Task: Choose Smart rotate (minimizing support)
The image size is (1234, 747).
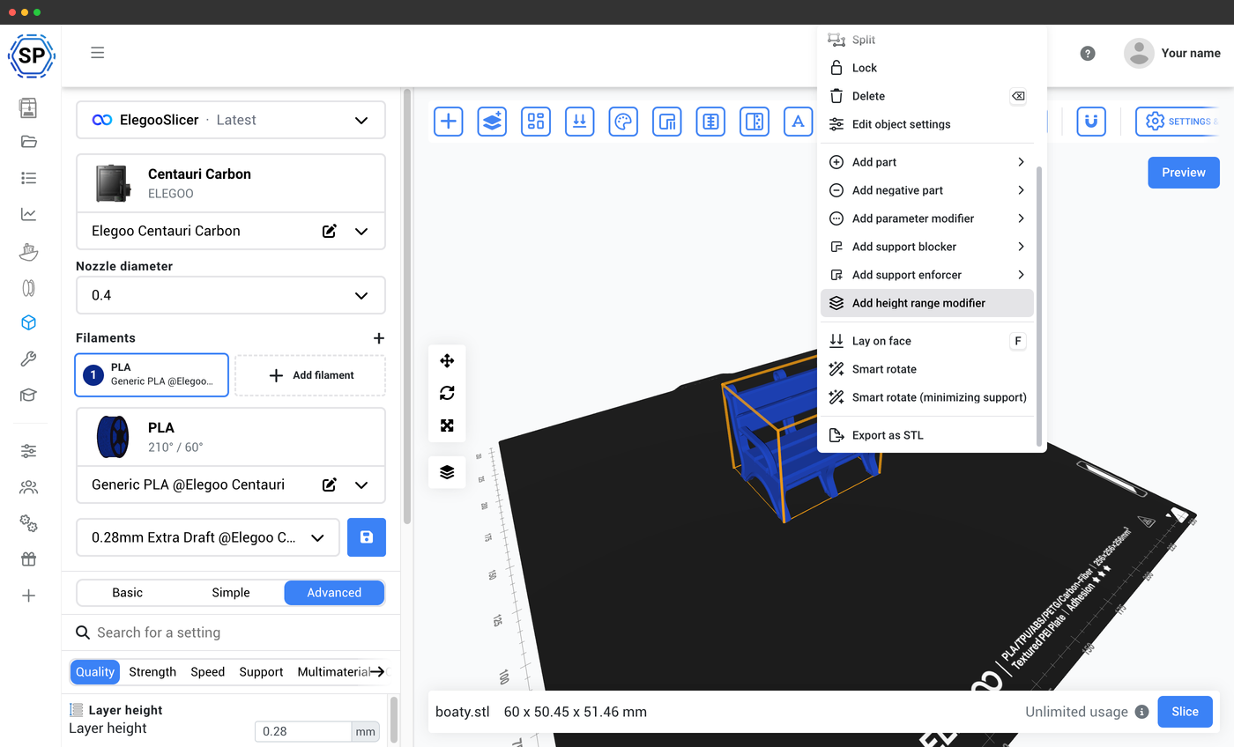Action: pos(927,397)
